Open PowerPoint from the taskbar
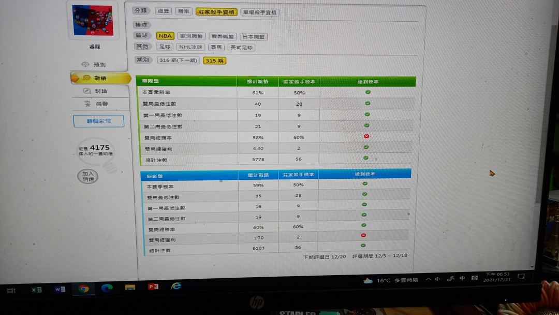Viewport: 559px width, 315px height. click(153, 287)
